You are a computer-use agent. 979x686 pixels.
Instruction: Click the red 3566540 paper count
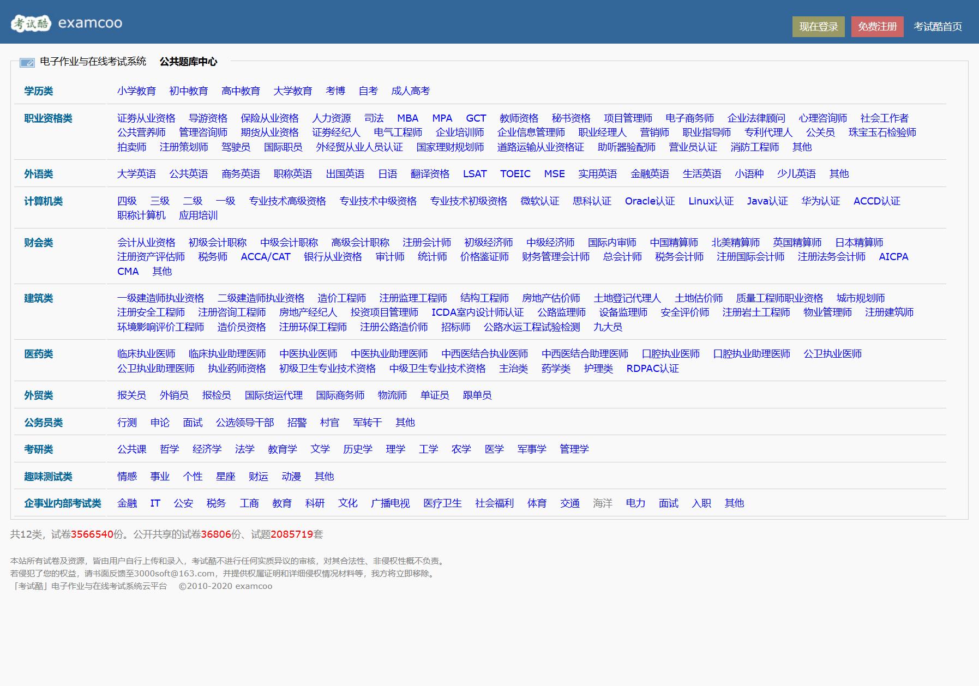tap(92, 534)
